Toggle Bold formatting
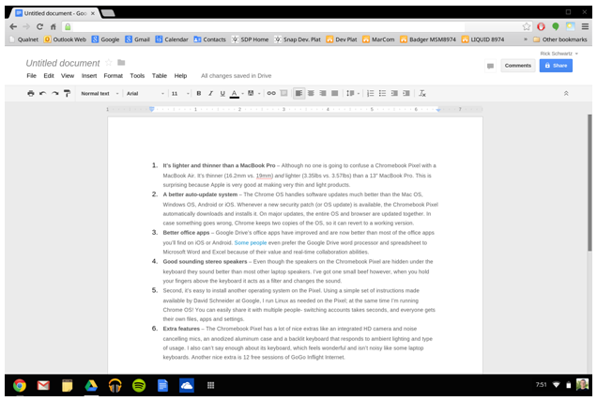 click(x=198, y=94)
